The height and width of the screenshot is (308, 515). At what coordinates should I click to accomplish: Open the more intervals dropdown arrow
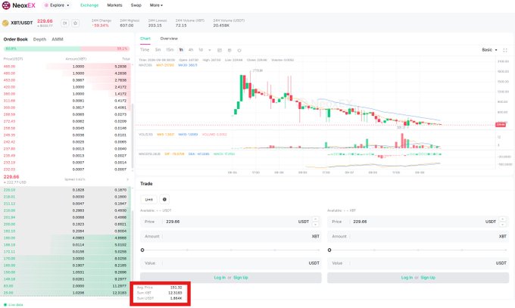[210, 50]
